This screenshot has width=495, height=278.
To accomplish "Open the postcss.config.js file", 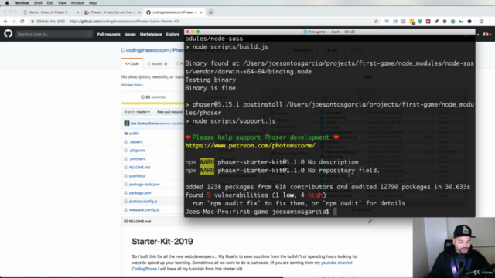I will coord(143,202).
